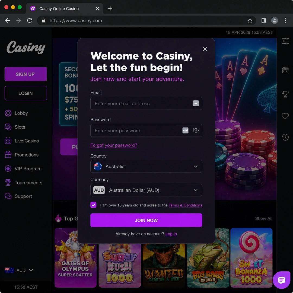Open the Promotions page
This screenshot has height=293, width=293.
[x=22, y=155]
